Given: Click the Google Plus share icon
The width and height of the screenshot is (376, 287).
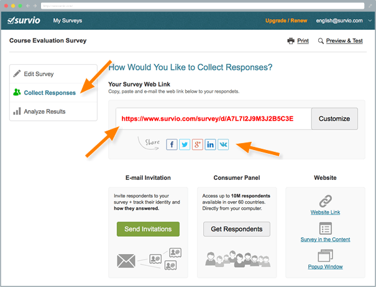Looking at the screenshot, I should click(x=198, y=144).
